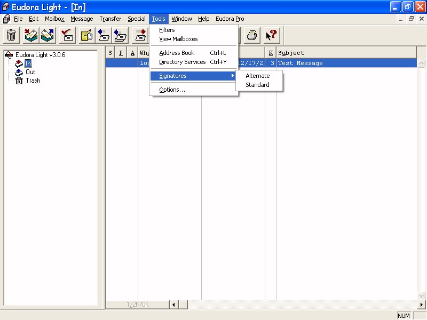Close the open Tools menu
The image size is (427, 320).
(159, 19)
